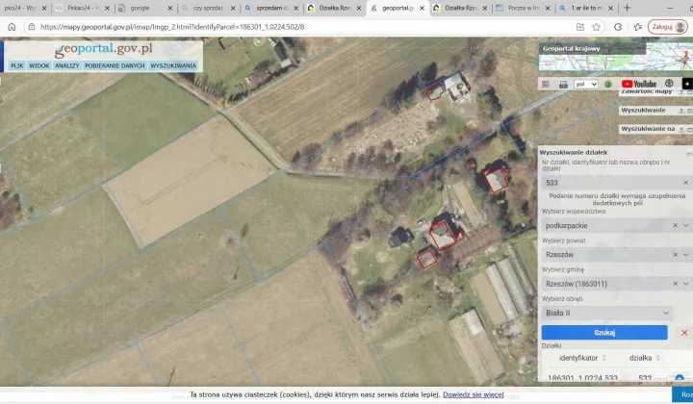Viewport: 693px width, 404px height.
Task: Expand the gmina dropdown arrow
Action: [685, 284]
